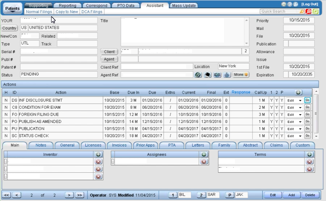Toggle the checkbox beside Publication date
Viewport: 326px width, 201px height.
pyautogui.click(x=286, y=44)
